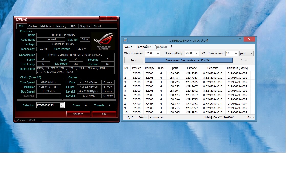Click the Вся memory button
Image resolution: width=295 pixels, height=184 pixels.
pos(203,53)
